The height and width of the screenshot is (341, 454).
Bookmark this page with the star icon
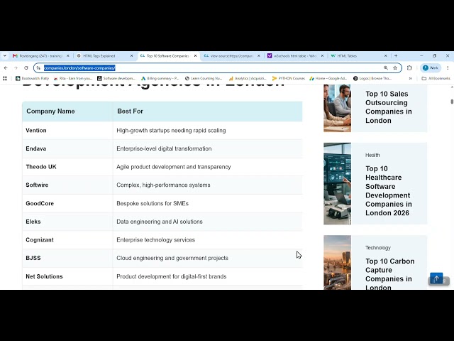(x=395, y=68)
